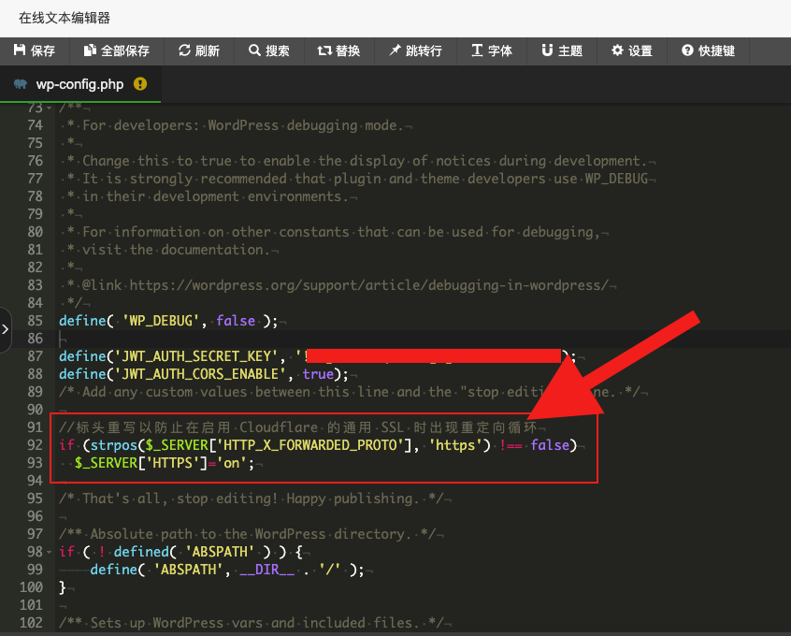Expand the left sidebar with the chevron arrow
This screenshot has height=636, width=791.
pyautogui.click(x=6, y=328)
